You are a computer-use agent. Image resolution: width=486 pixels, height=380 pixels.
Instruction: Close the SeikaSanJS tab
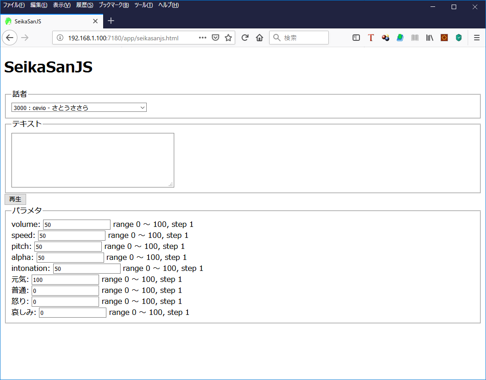pyautogui.click(x=95, y=21)
